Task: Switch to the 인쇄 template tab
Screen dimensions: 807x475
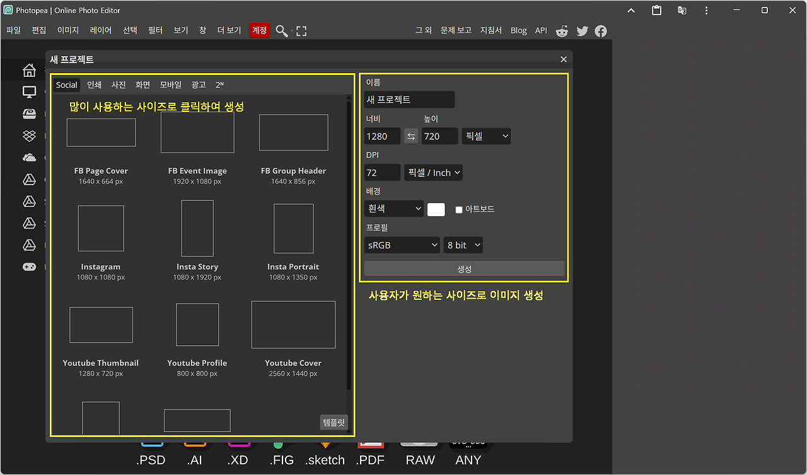Action: [94, 85]
